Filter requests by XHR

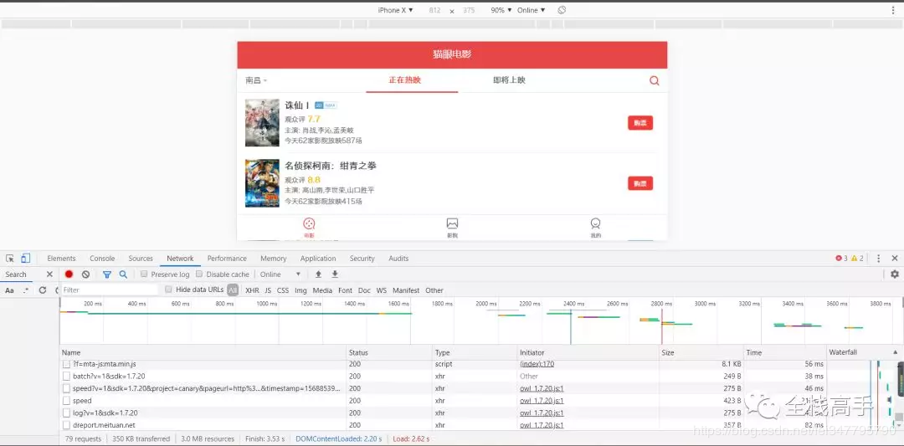[x=252, y=290]
